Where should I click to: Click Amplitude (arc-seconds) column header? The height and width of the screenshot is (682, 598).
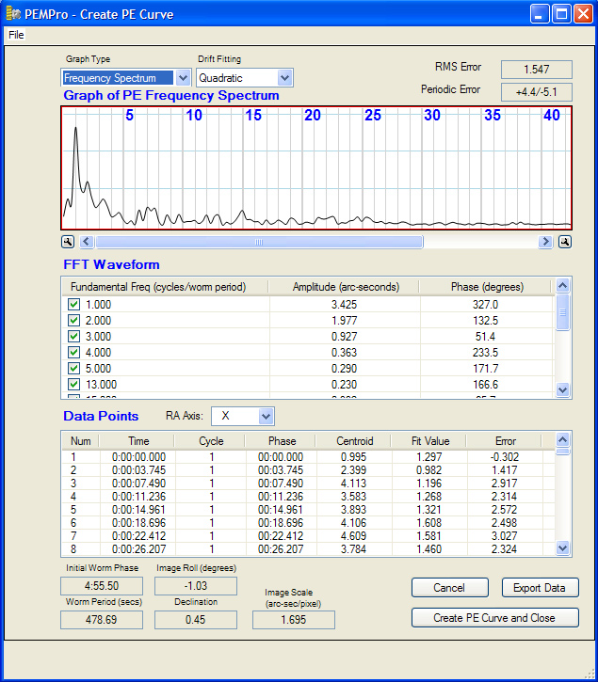pyautogui.click(x=346, y=287)
